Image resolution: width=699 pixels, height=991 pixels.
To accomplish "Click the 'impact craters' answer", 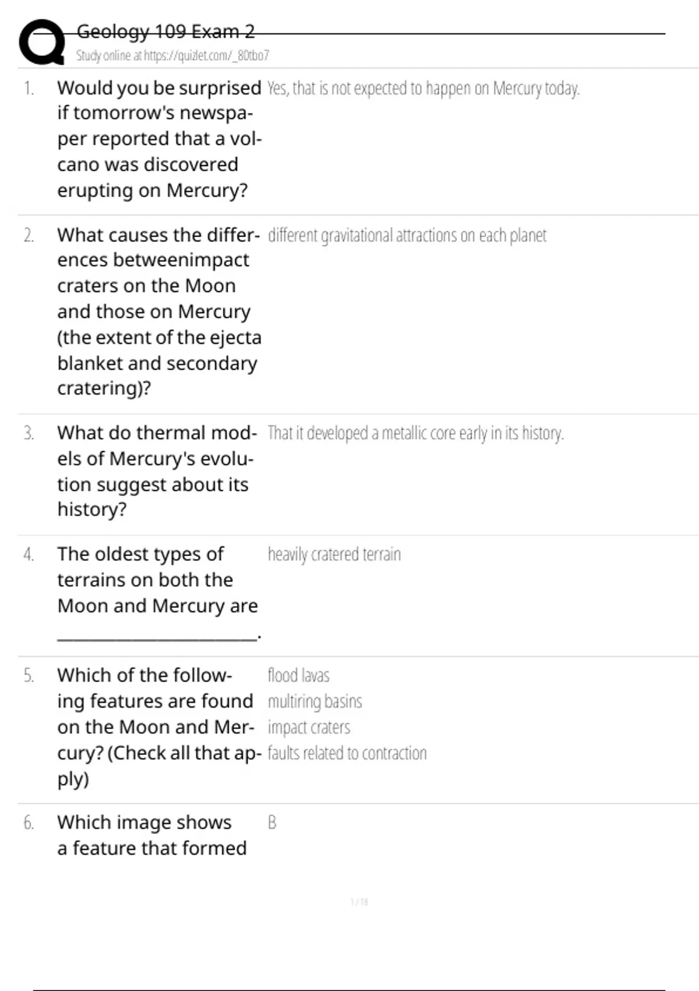I will coord(309,728).
